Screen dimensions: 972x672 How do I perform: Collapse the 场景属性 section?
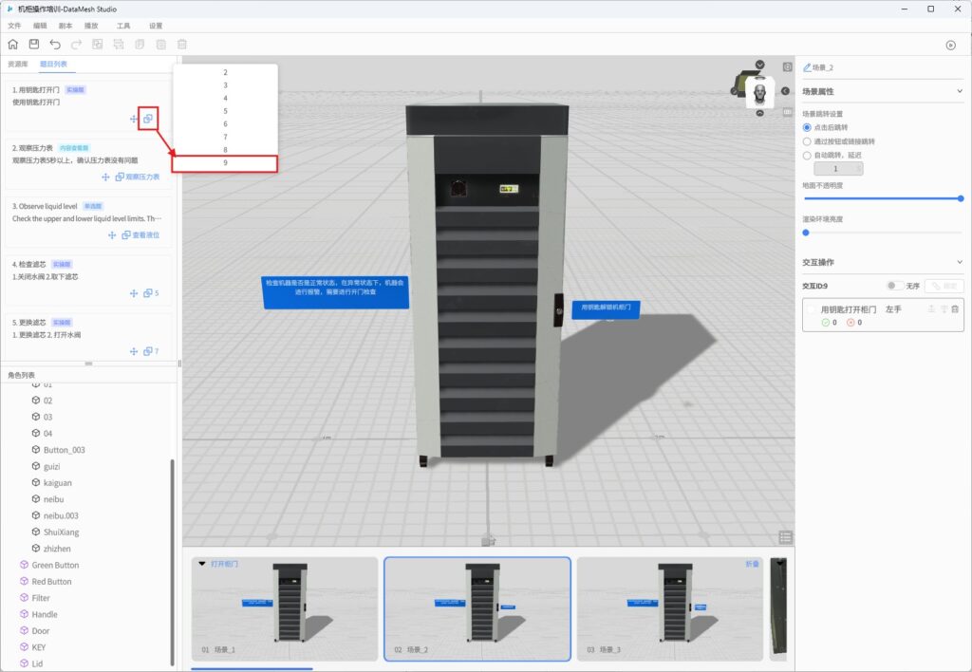(960, 92)
